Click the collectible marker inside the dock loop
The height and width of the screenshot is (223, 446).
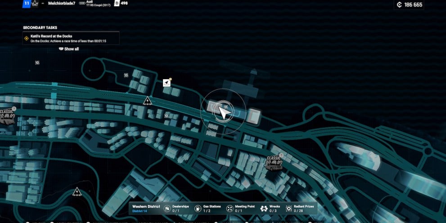tap(126, 75)
